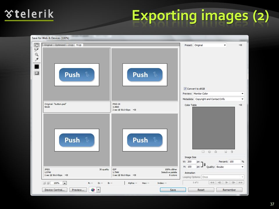Viewport: 279px width, 209px height.
Task: Click the Percent input field
Action: (x=235, y=162)
